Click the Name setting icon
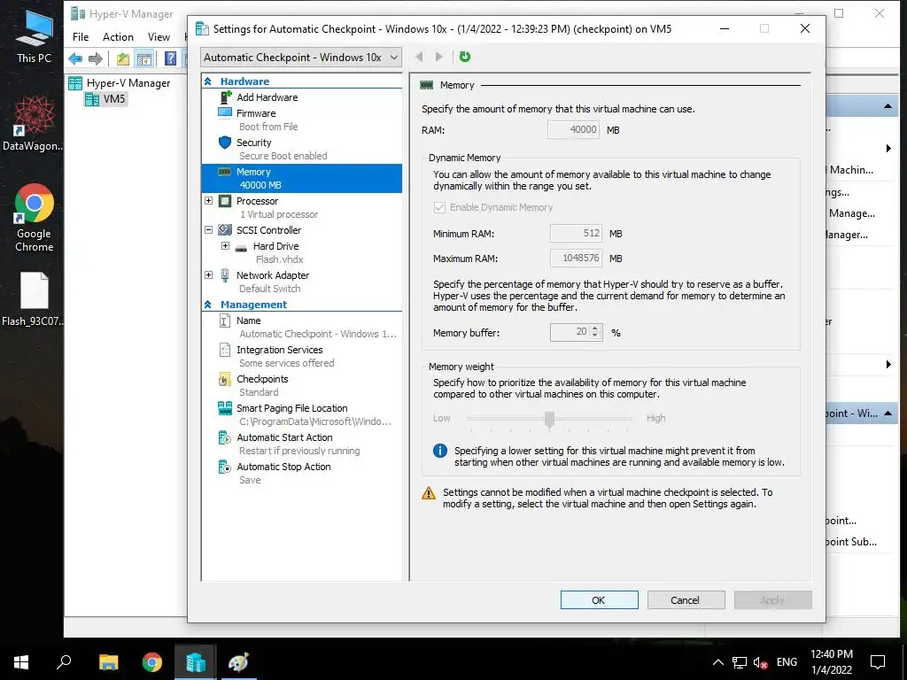The height and width of the screenshot is (680, 907). [x=225, y=321]
